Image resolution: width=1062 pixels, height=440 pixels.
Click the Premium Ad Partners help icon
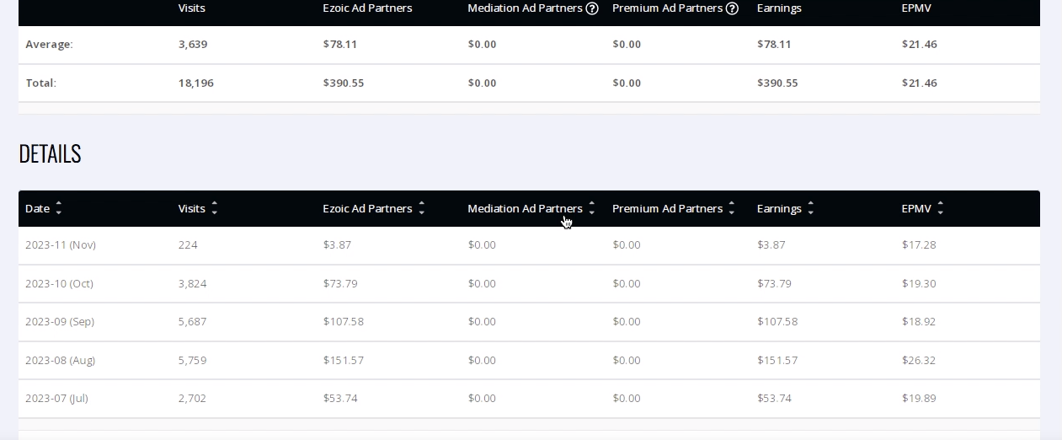pyautogui.click(x=732, y=8)
